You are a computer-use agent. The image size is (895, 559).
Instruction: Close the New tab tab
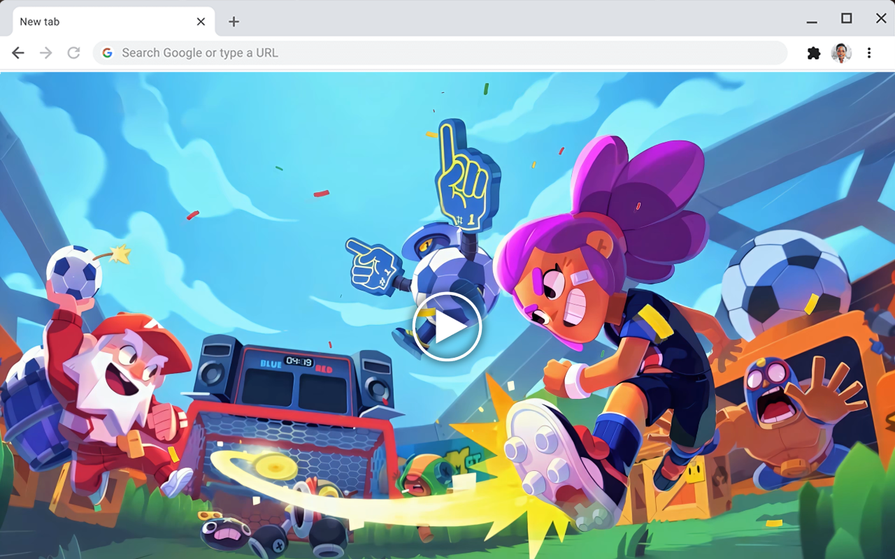[201, 22]
